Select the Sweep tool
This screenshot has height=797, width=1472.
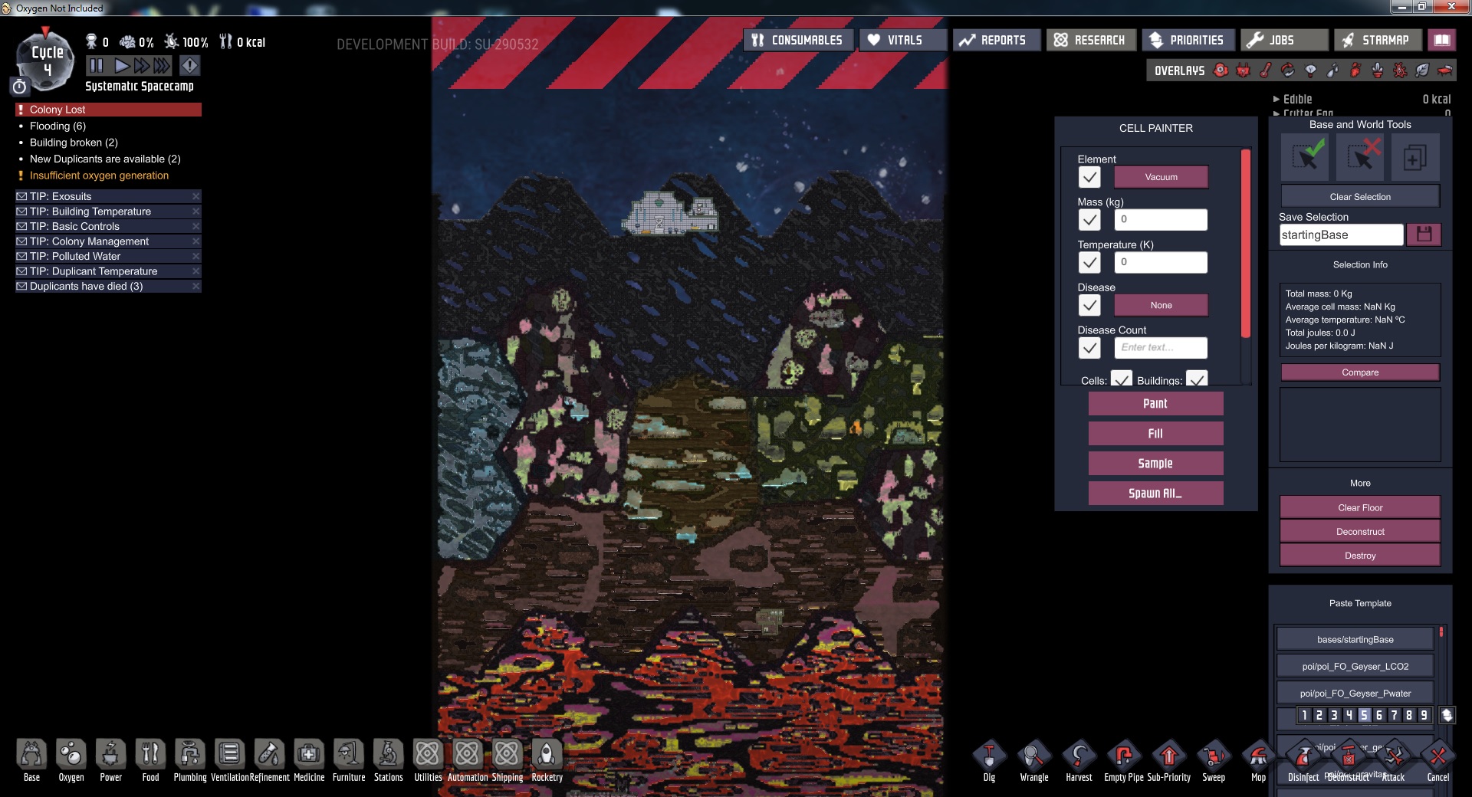click(1213, 759)
